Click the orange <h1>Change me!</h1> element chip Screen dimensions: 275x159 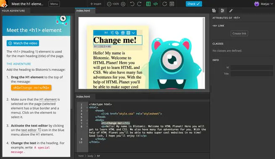(31, 87)
